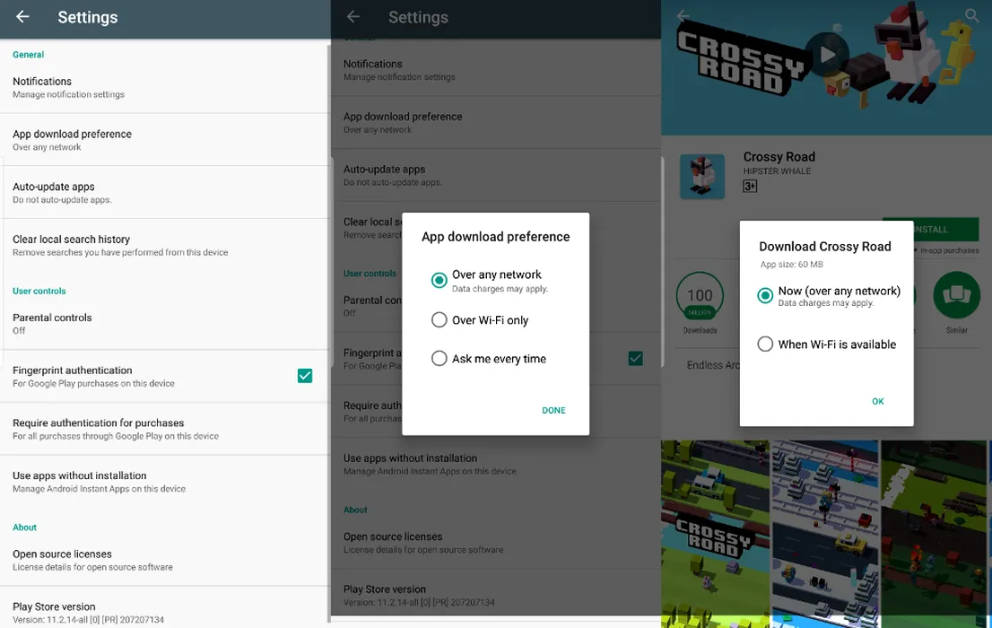
Task: Open Use apps without installation in middle panel
Action: pyautogui.click(x=496, y=464)
